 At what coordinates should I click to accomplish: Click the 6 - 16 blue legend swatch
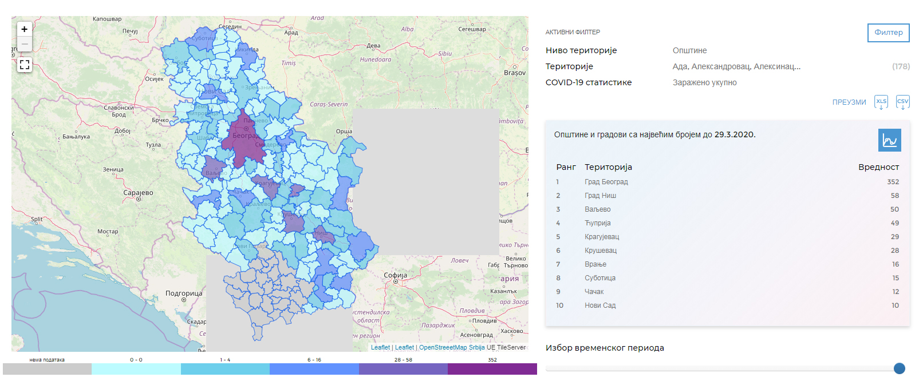point(314,369)
